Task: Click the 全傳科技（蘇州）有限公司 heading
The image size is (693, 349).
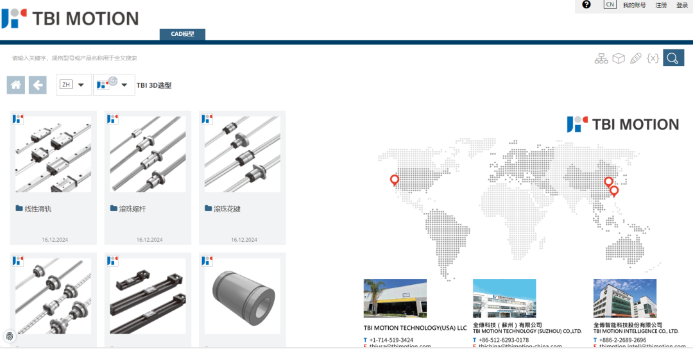Action: pos(508,325)
